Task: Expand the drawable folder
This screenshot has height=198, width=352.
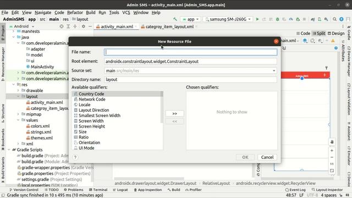Action: tap(18, 90)
